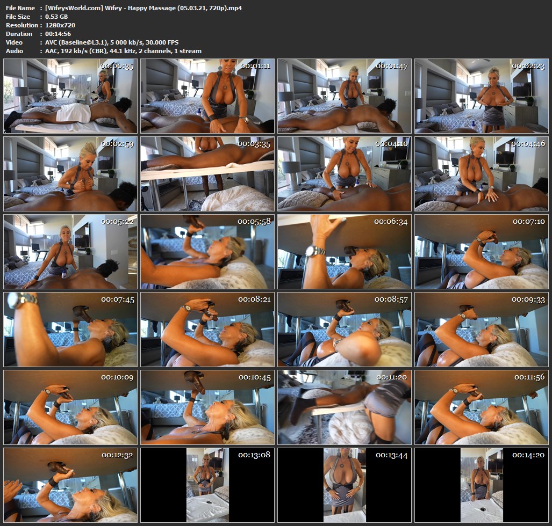Screen dimensions: 552x526
Task: Click the frame stamped 00:05:58
Action: [207, 252]
